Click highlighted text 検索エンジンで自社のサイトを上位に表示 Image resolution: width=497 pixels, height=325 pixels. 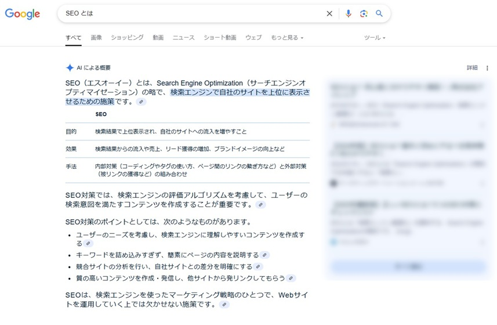point(237,93)
